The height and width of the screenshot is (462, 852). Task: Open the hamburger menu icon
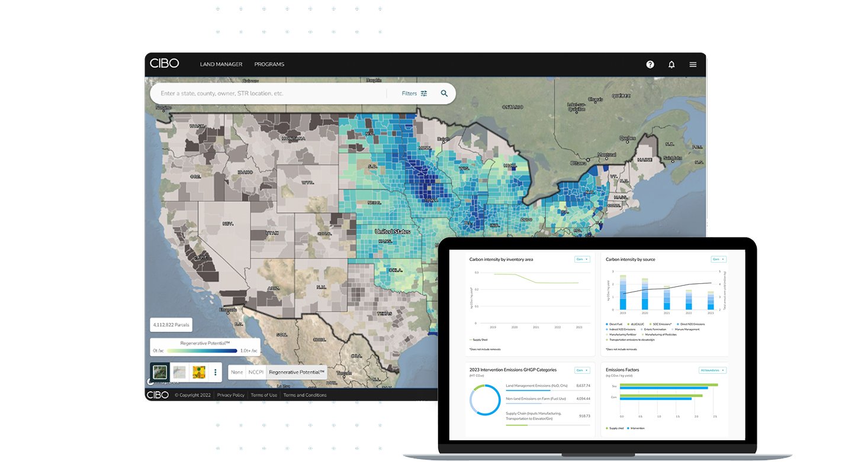(693, 64)
